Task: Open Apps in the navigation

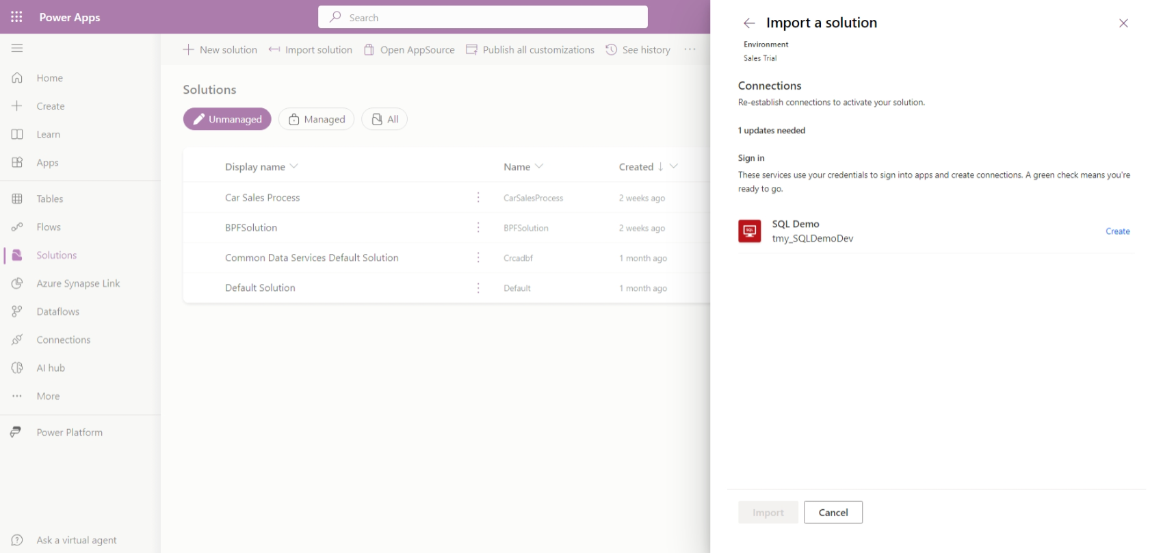Action: point(48,162)
